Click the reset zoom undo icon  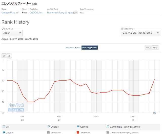pyautogui.click(x=4, y=56)
